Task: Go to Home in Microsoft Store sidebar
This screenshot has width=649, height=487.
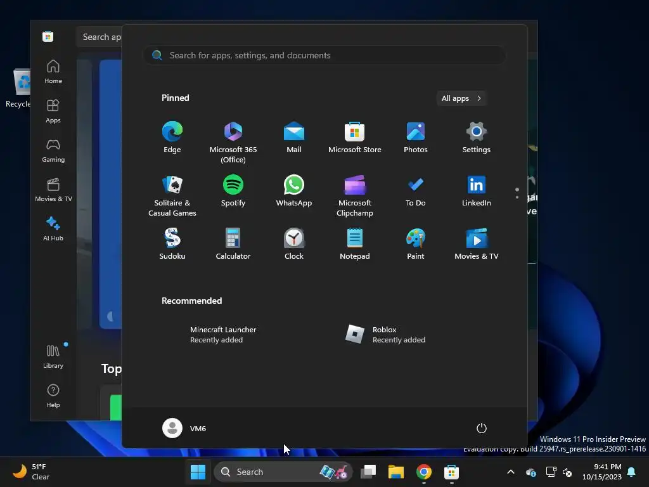Action: pyautogui.click(x=53, y=72)
